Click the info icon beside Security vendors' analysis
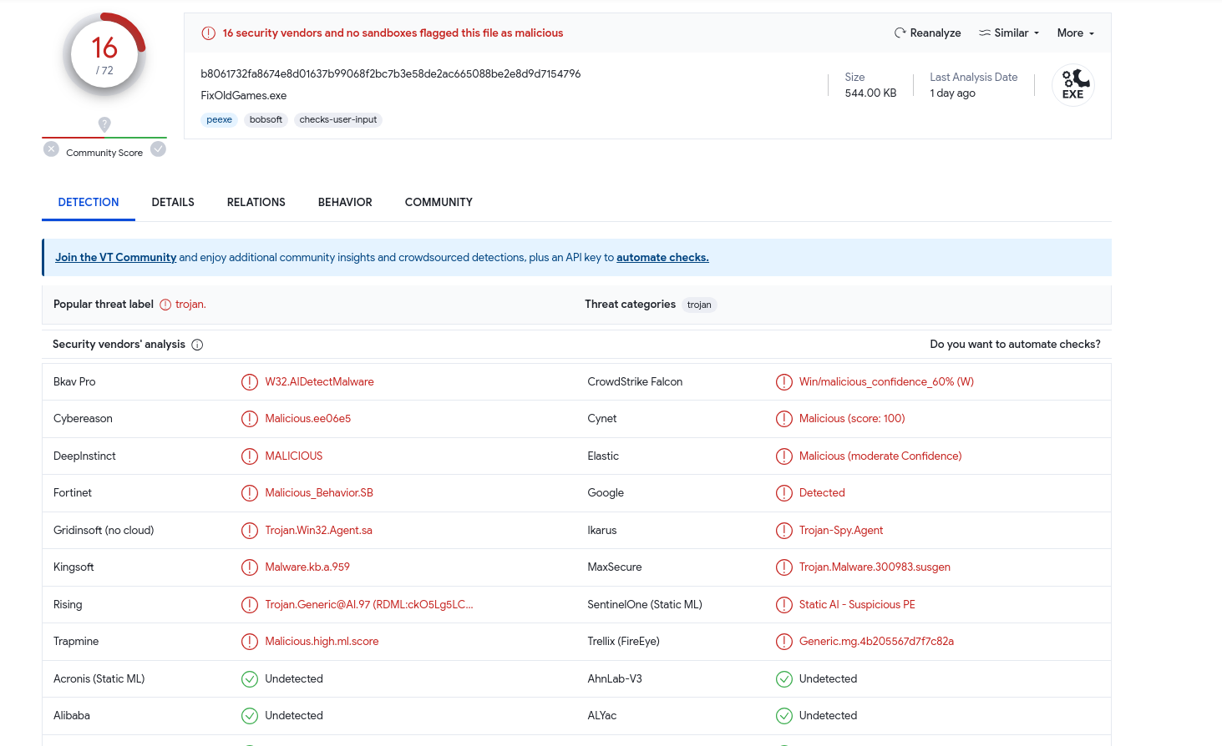 (197, 345)
